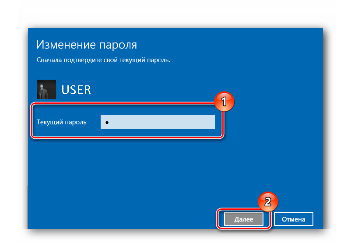Click the masked password dot in the field
This screenshot has width=351, height=243.
click(x=107, y=123)
